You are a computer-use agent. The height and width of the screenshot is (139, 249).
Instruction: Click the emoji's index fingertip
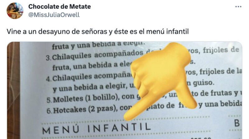tap(129, 116)
